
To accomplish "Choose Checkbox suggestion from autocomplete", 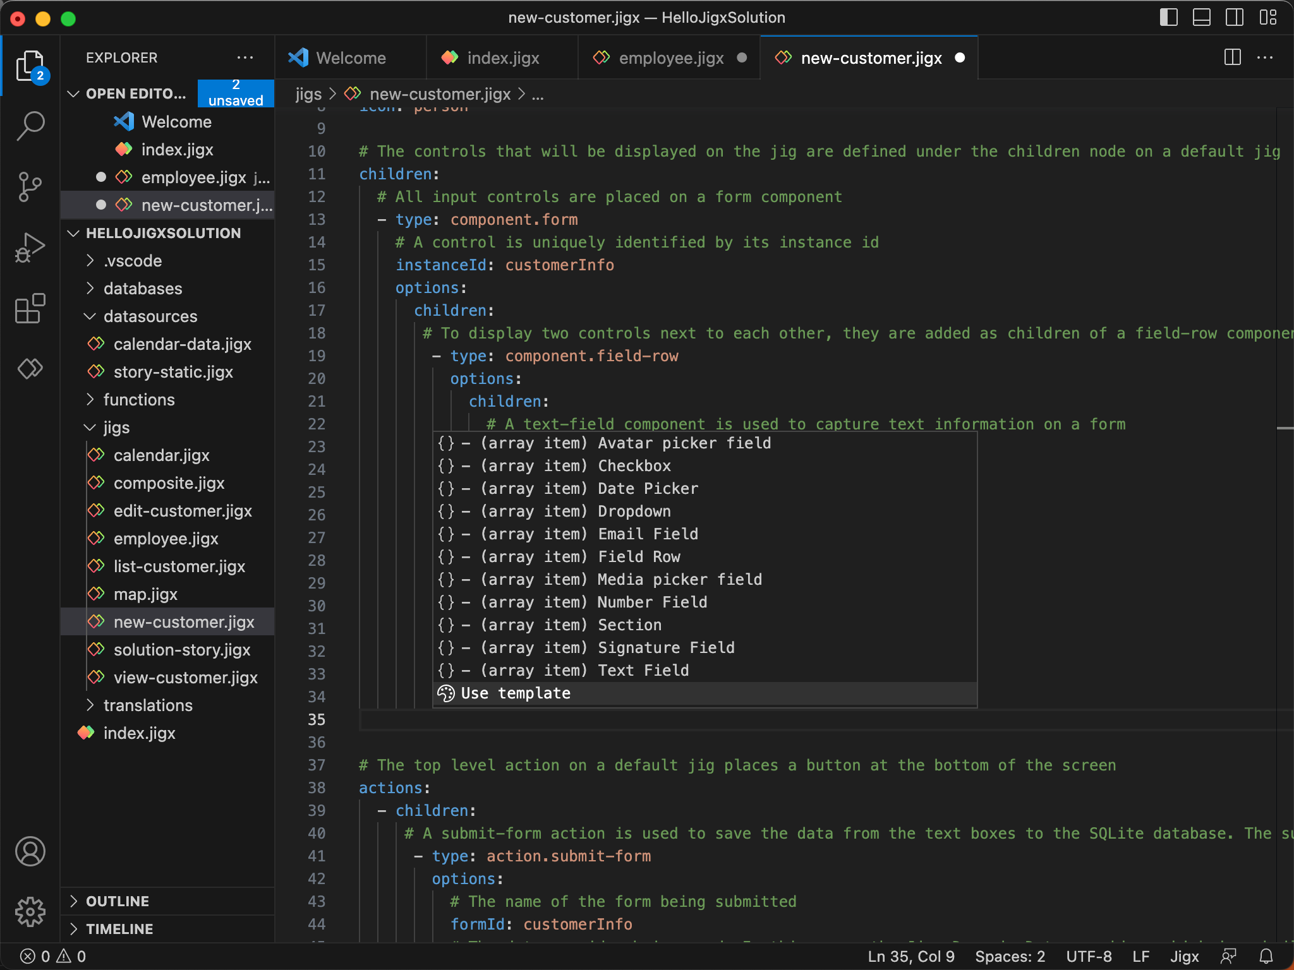I will click(x=705, y=466).
